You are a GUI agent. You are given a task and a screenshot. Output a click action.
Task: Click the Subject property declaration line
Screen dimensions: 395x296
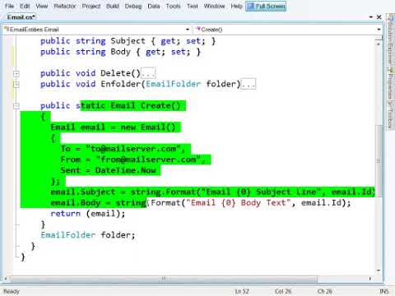128,41
